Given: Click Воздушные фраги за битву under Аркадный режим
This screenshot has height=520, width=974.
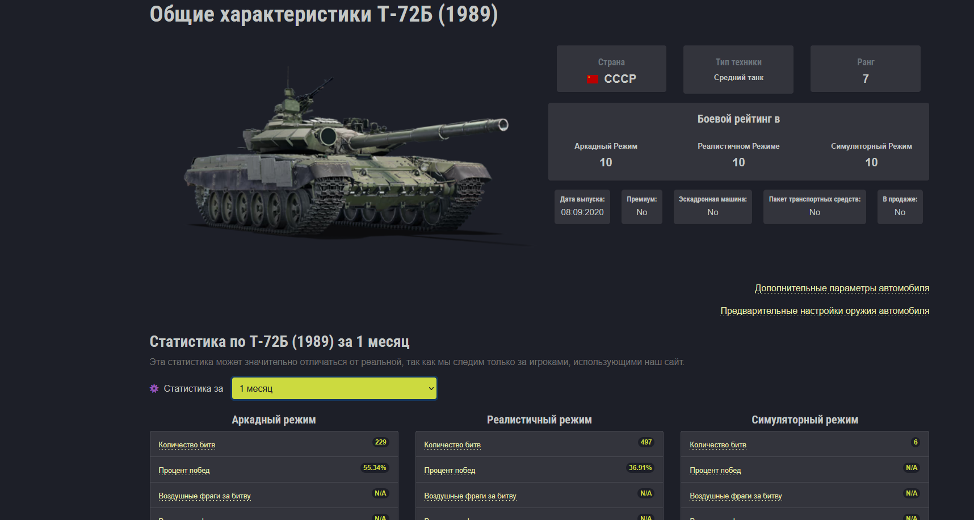Looking at the screenshot, I should pos(204,496).
